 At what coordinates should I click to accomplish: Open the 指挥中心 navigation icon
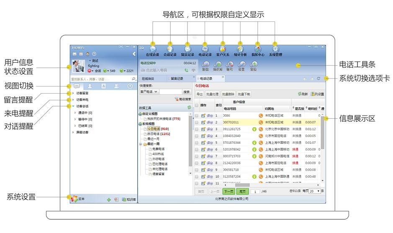[x=258, y=51]
